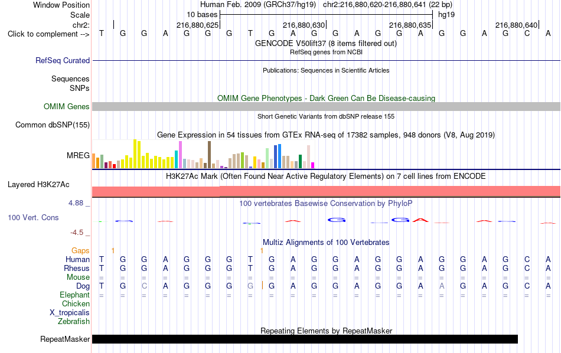Click the Scale label
The width and height of the screenshot is (561, 353).
(x=80, y=15)
